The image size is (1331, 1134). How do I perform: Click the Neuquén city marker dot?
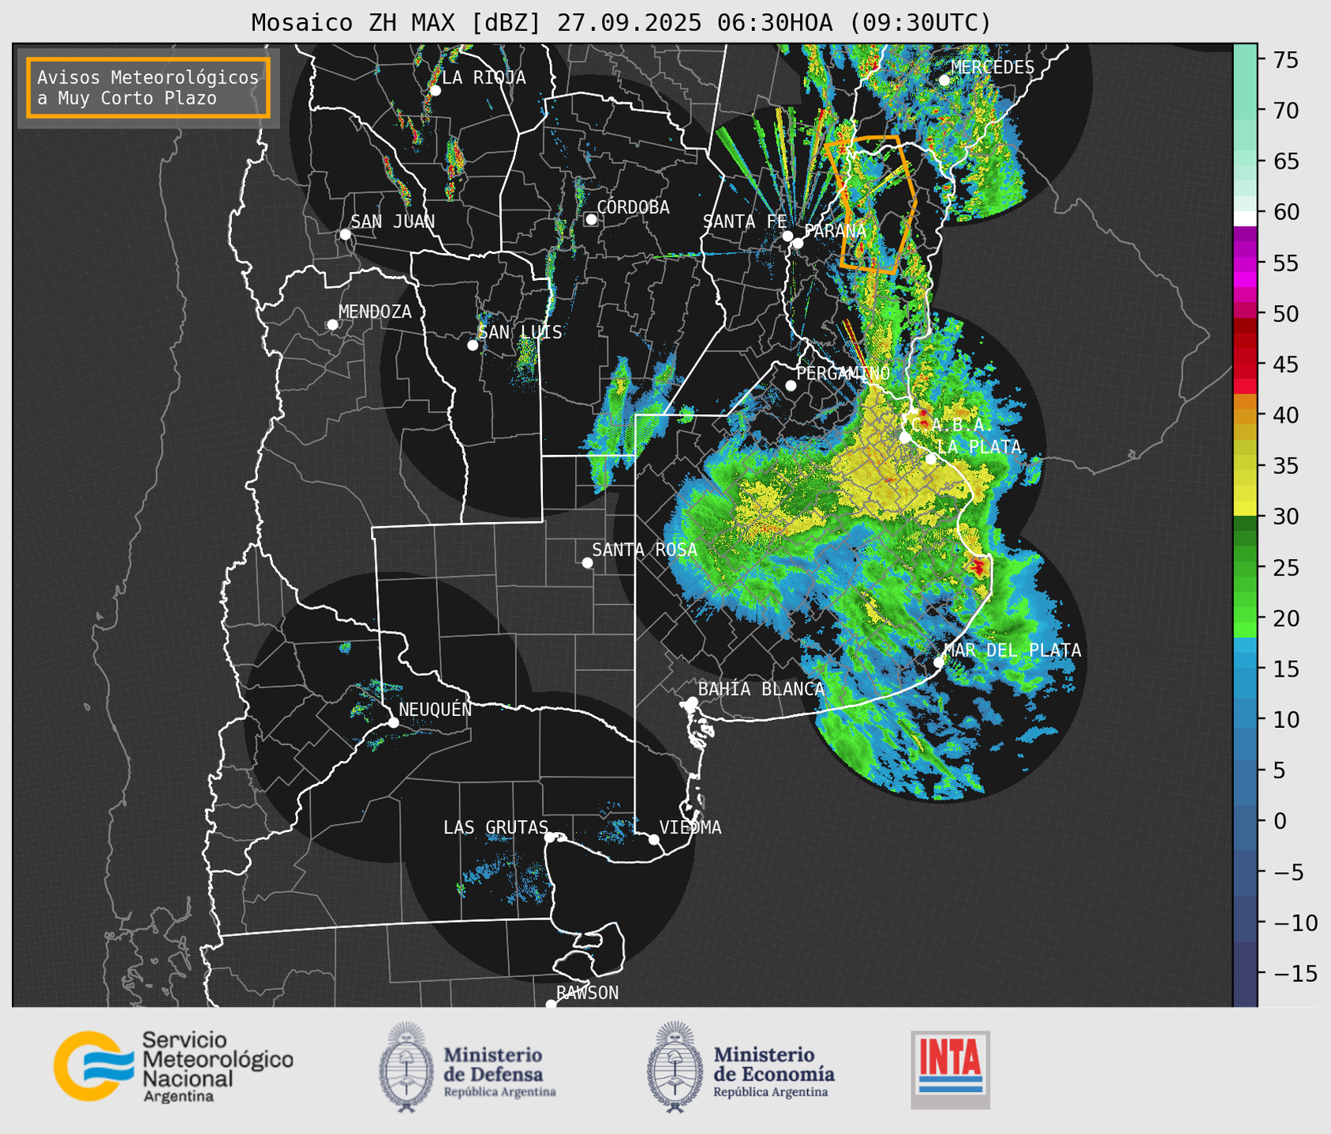pyautogui.click(x=393, y=722)
